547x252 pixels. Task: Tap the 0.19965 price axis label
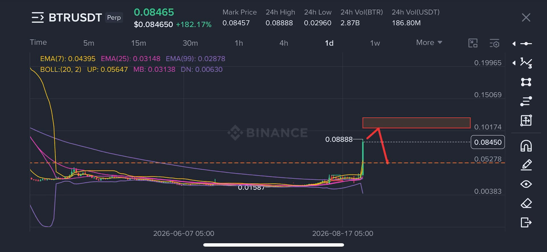pyautogui.click(x=488, y=63)
